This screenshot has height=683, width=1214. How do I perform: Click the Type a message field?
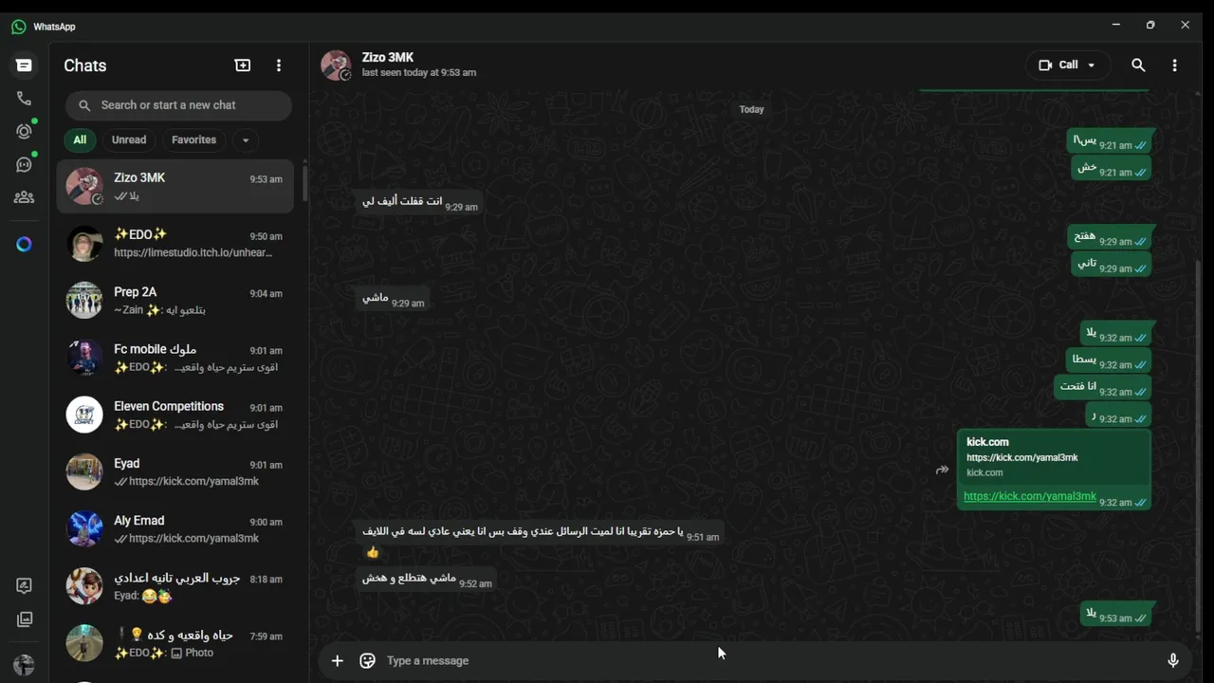pyautogui.click(x=768, y=660)
